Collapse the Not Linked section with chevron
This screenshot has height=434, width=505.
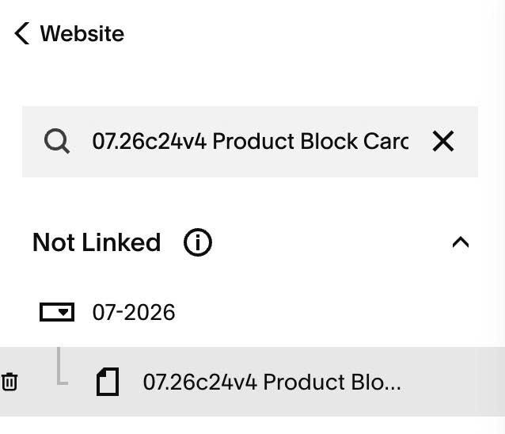(x=461, y=242)
